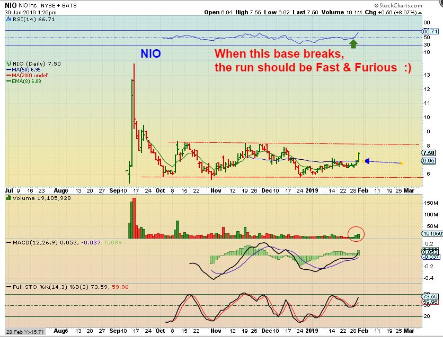Click the 100M label on the volume axis
The image size is (443, 337).
[x=431, y=215]
